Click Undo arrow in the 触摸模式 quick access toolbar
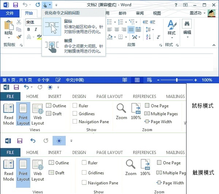 (x=33, y=141)
